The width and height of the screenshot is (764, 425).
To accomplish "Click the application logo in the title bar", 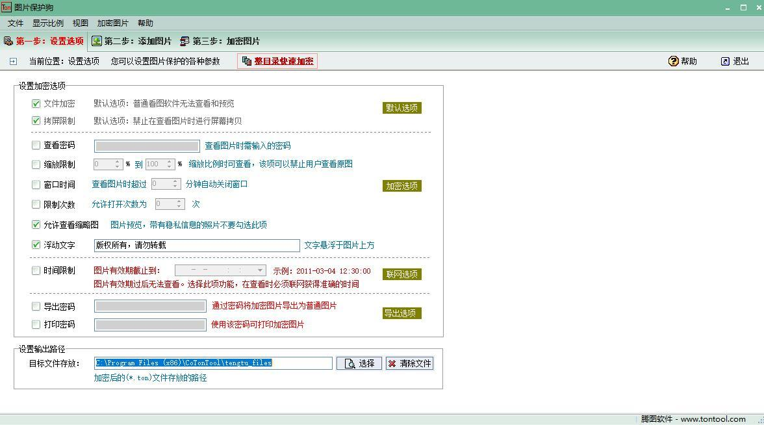I will [7, 6].
